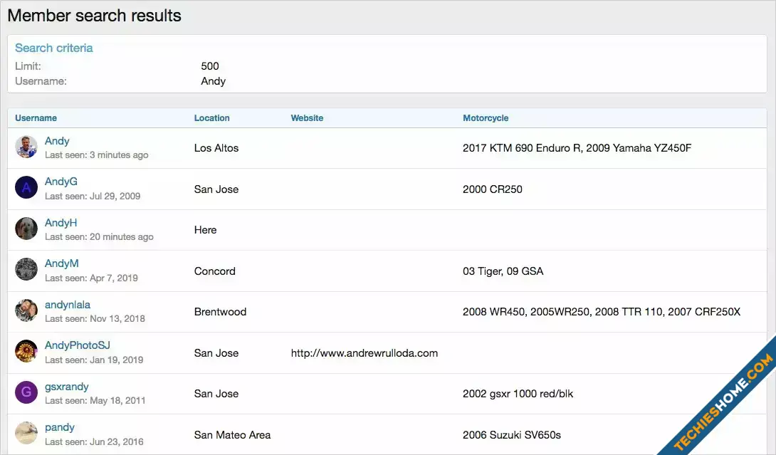Click AndyPhotoSJ's colorful avatar
The width and height of the screenshot is (776, 455).
click(26, 352)
